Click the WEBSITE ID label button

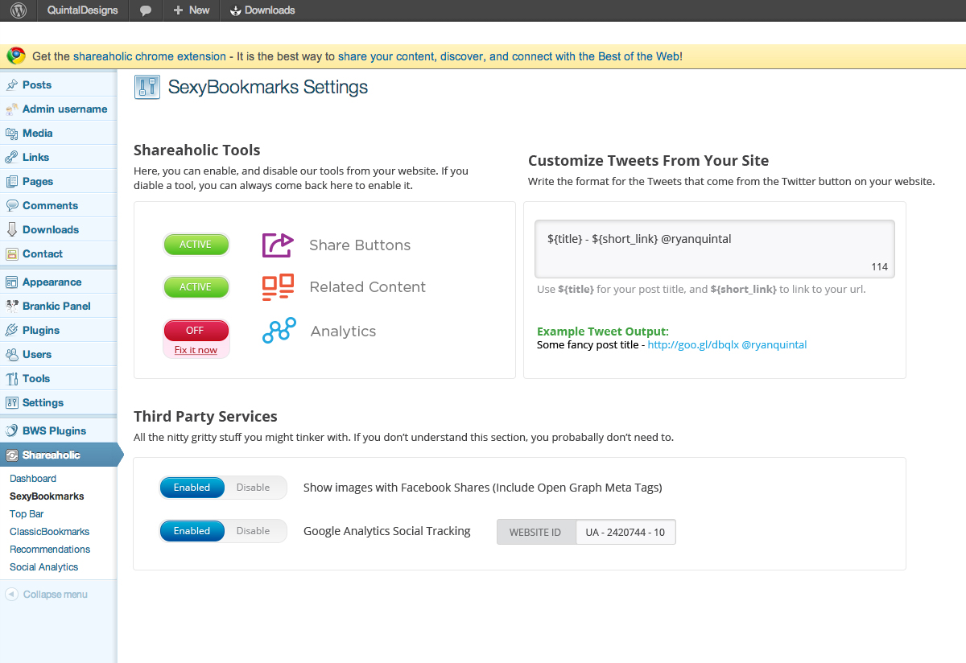(536, 533)
